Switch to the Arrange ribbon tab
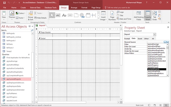The image size is (171, 107). pyautogui.click(x=74, y=8)
